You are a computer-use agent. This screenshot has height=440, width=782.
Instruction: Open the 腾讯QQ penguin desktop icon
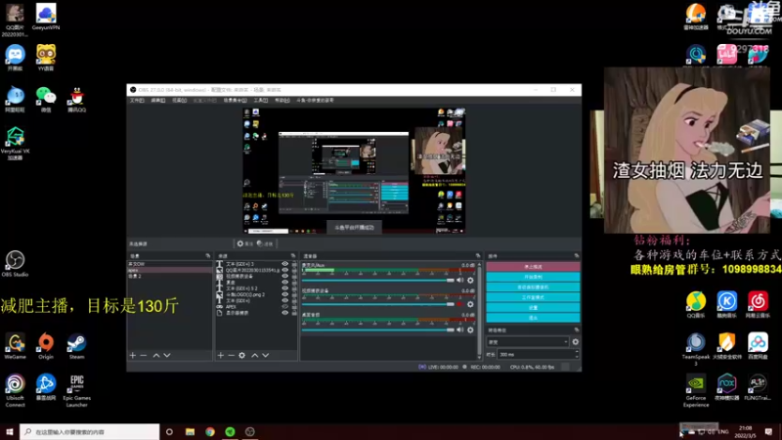coord(77,100)
